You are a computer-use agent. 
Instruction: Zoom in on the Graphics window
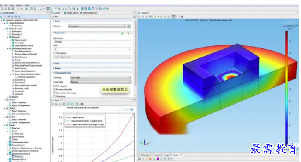click(x=140, y=17)
